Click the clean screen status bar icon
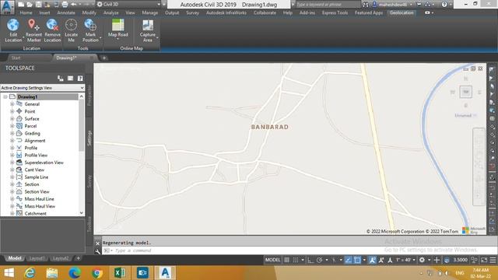The image size is (498, 280). pyautogui.click(x=484, y=260)
